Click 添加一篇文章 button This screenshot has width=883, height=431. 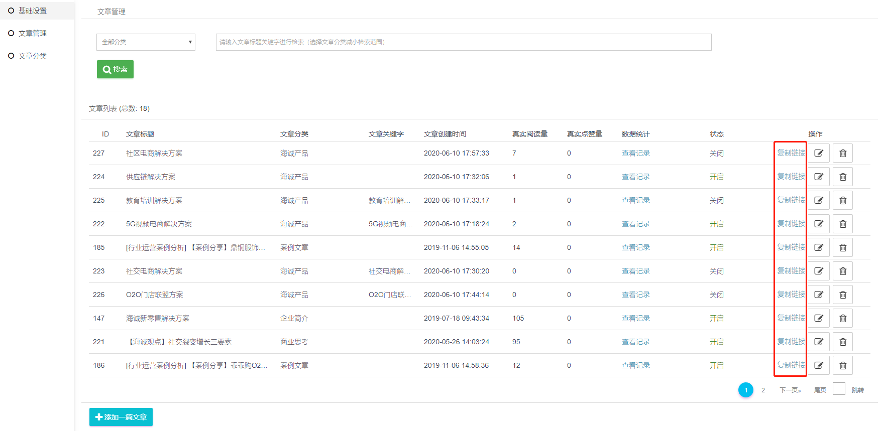[121, 417]
